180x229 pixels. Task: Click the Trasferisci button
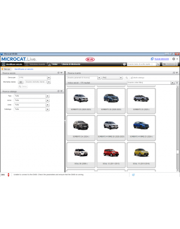point(169,64)
